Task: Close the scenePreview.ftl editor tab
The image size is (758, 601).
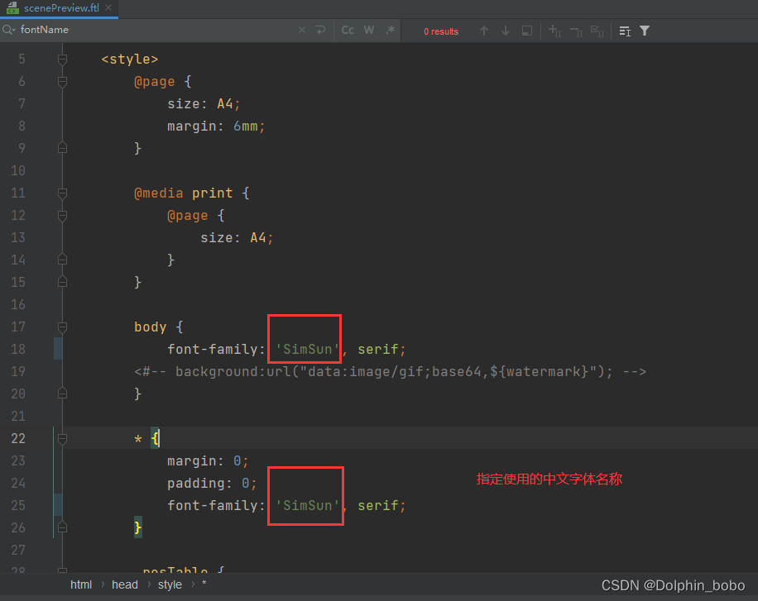Action: [108, 7]
